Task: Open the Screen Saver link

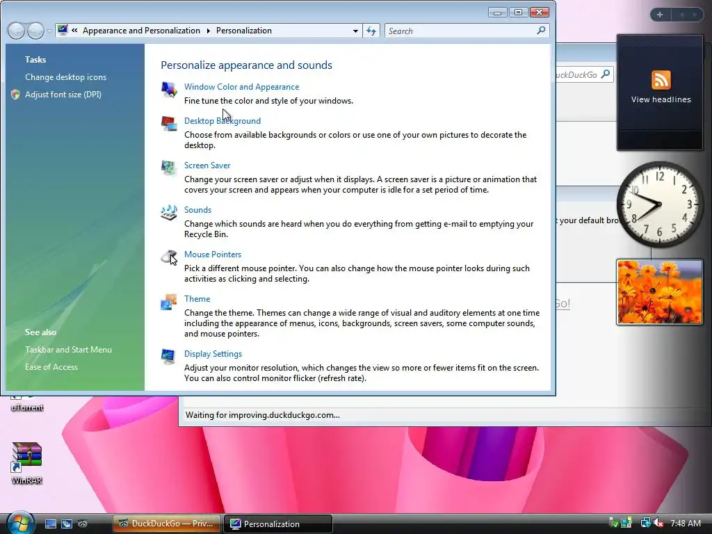Action: (207, 165)
